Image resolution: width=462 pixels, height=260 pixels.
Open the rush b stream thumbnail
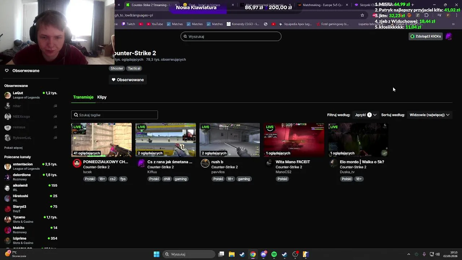(230, 140)
